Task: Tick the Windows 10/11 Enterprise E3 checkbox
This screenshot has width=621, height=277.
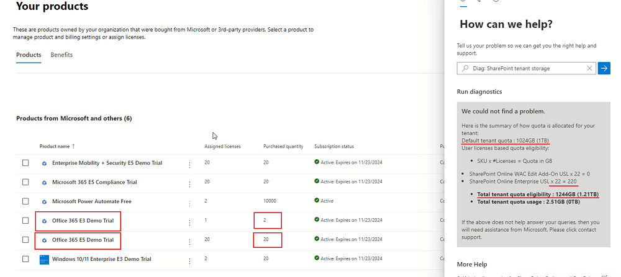Action: click(x=25, y=259)
